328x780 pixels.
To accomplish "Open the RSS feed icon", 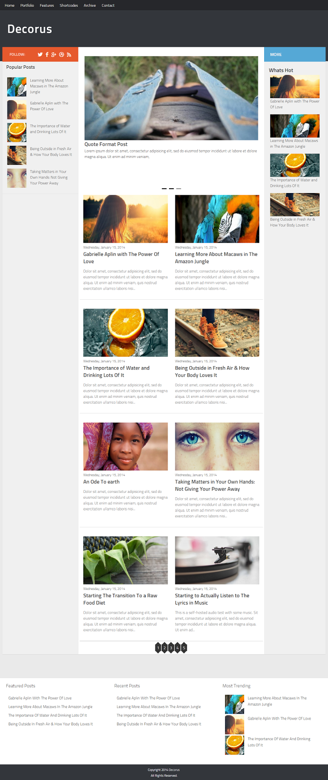I will (x=69, y=55).
